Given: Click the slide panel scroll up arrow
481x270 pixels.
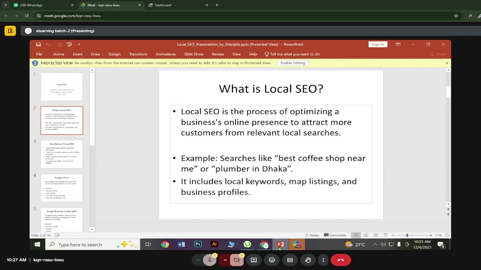Looking at the screenshot, I should [x=92, y=70].
